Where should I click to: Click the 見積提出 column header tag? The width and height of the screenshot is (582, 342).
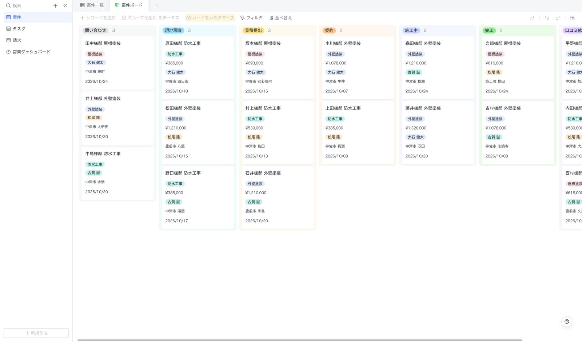[x=254, y=31]
